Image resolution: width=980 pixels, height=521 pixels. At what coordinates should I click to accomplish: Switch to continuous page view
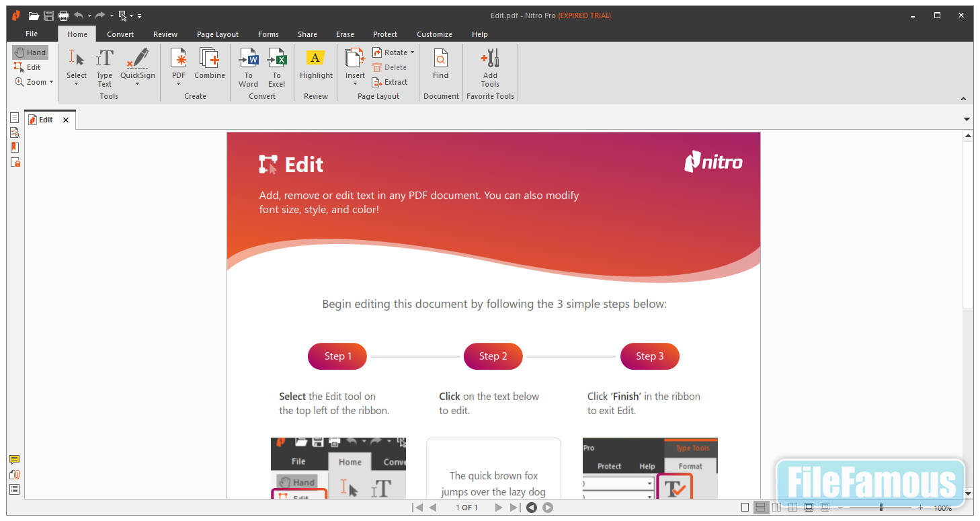point(761,508)
